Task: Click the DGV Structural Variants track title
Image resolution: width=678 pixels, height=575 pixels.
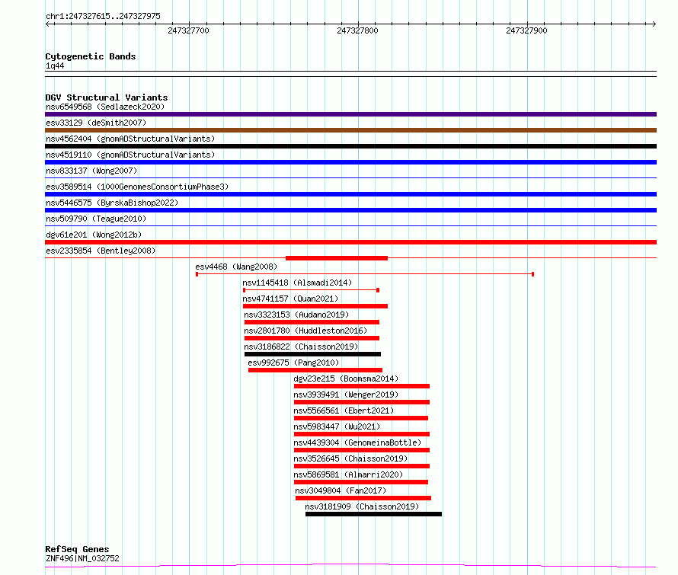Action: tap(107, 97)
